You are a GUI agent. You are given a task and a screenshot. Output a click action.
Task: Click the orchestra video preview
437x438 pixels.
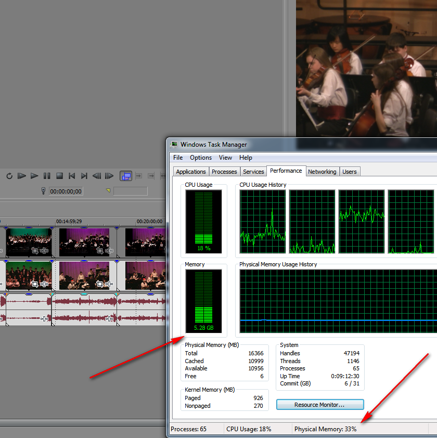366,68
